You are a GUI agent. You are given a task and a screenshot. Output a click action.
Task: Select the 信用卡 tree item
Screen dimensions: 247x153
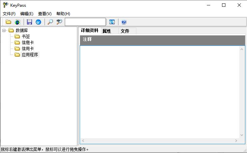pyautogui.click(x=28, y=49)
